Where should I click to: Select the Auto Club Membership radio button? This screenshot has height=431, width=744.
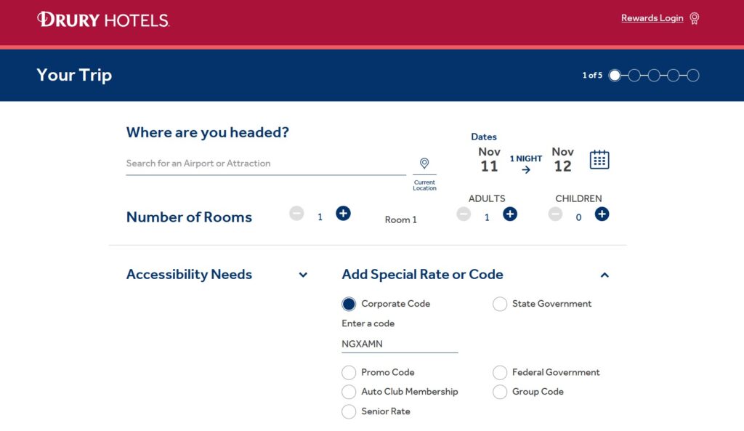point(349,392)
